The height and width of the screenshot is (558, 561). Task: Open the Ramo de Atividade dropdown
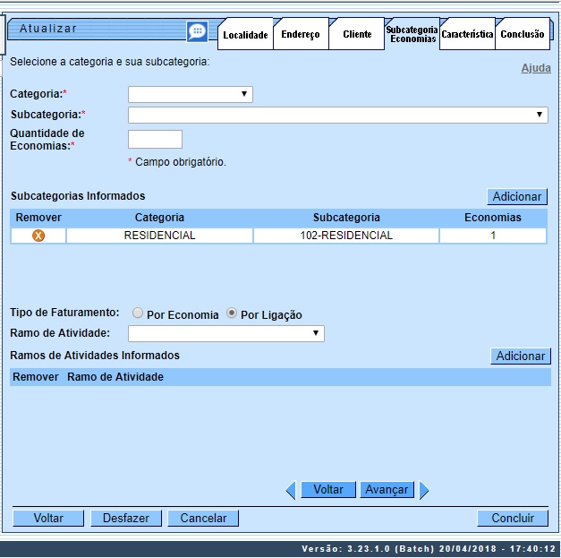click(225, 334)
